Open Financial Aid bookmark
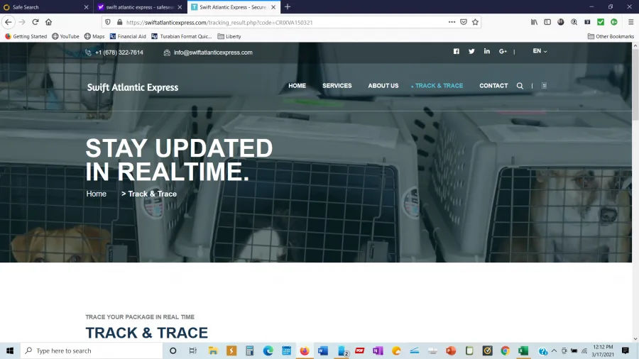This screenshot has width=639, height=359. click(128, 36)
